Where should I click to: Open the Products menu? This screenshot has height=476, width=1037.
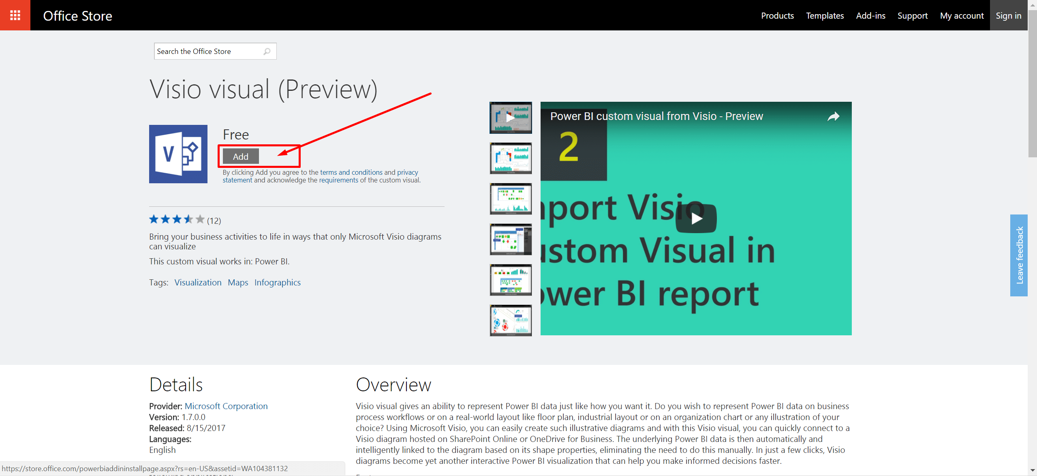(x=777, y=15)
